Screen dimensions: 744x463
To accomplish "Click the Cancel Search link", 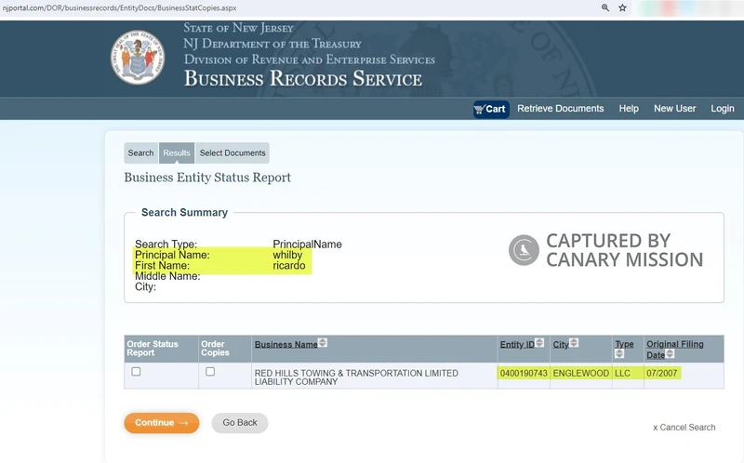I will 684,428.
